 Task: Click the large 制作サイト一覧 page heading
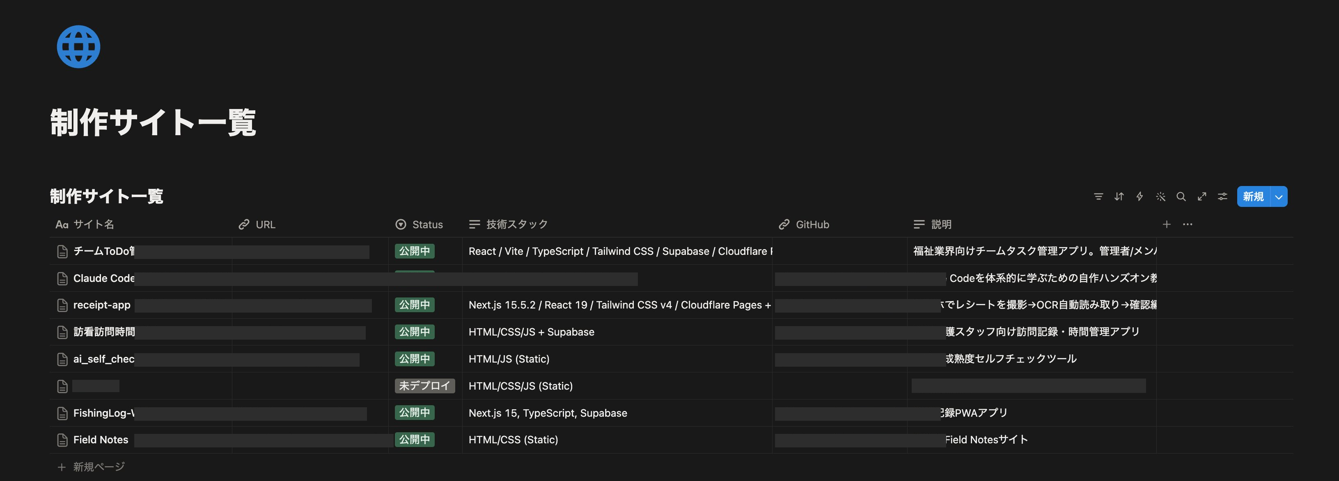tap(153, 123)
